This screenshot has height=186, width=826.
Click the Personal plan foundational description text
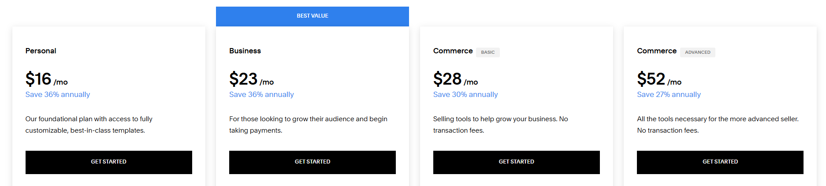89,124
